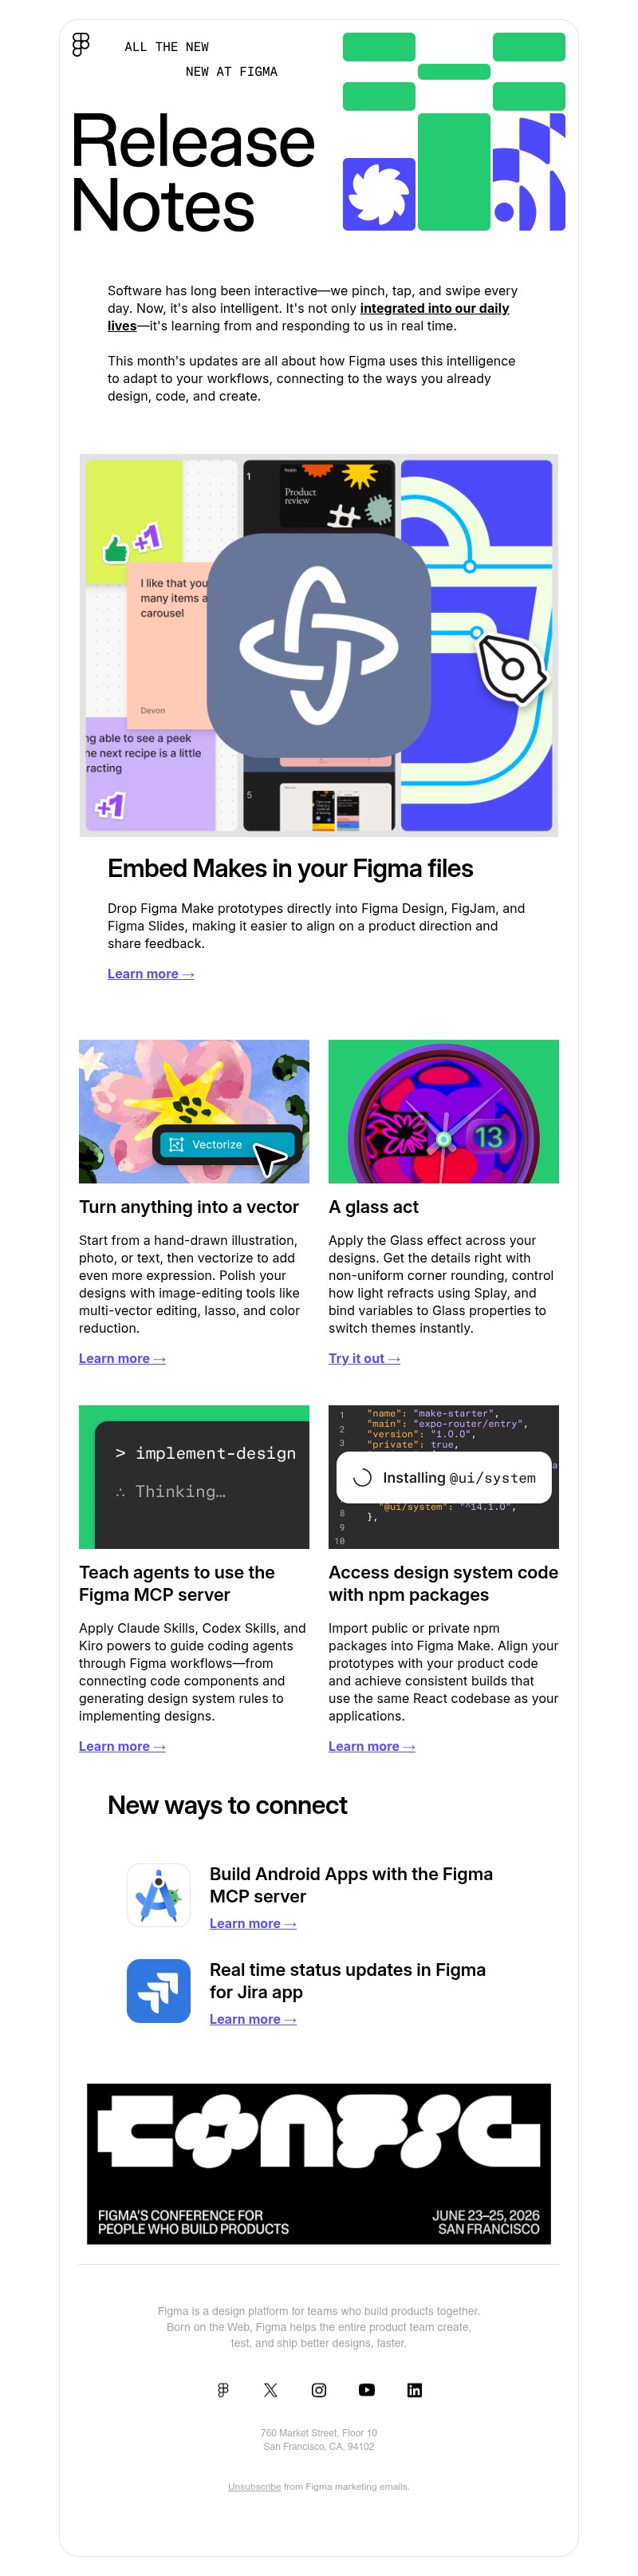Screen dimensions: 638x2576
Task: Open the LinkedIn social icon
Action: [x=415, y=2389]
